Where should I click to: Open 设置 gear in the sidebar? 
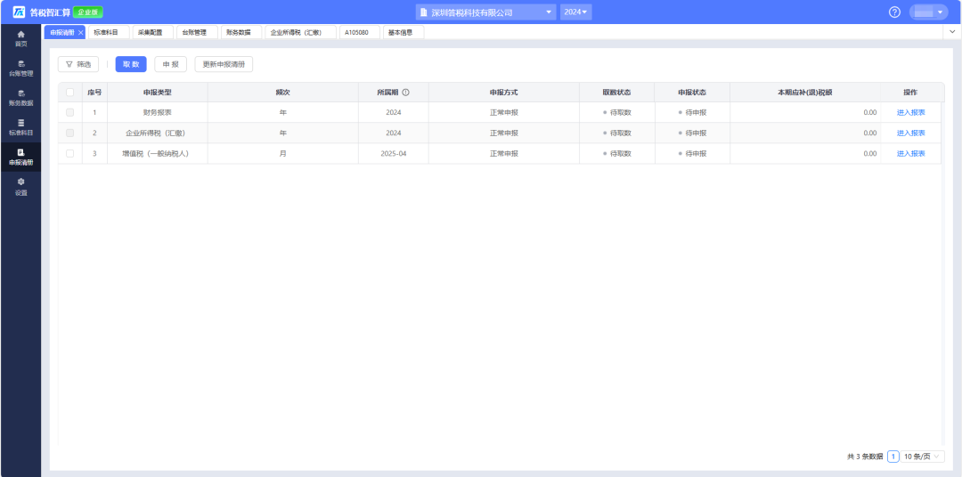point(20,186)
